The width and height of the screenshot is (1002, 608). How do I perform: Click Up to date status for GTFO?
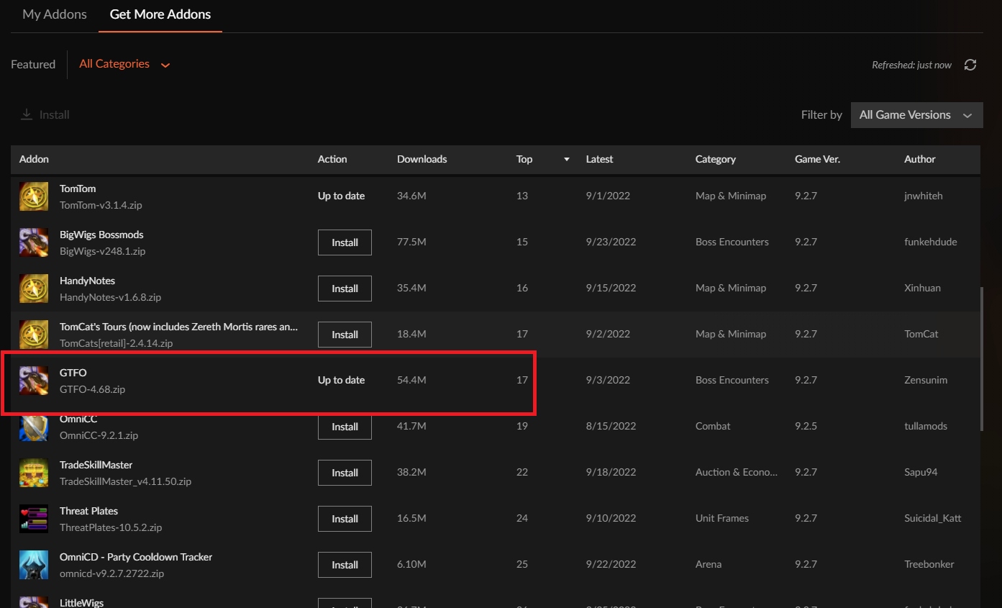point(341,380)
